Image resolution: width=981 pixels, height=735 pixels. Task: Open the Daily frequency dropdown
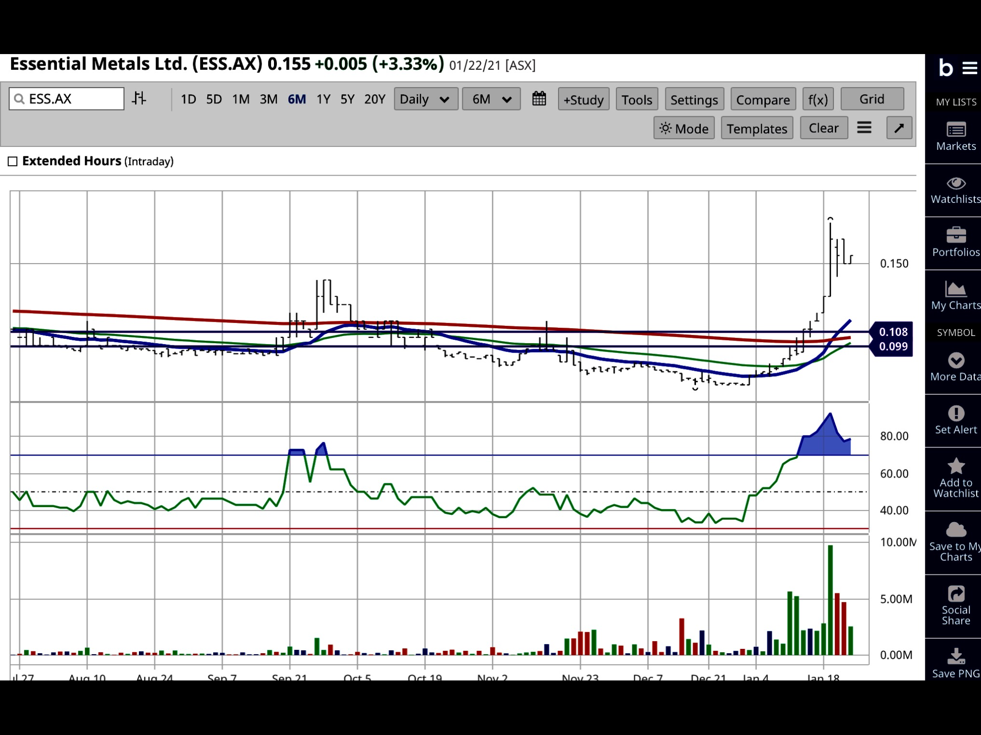pyautogui.click(x=426, y=99)
